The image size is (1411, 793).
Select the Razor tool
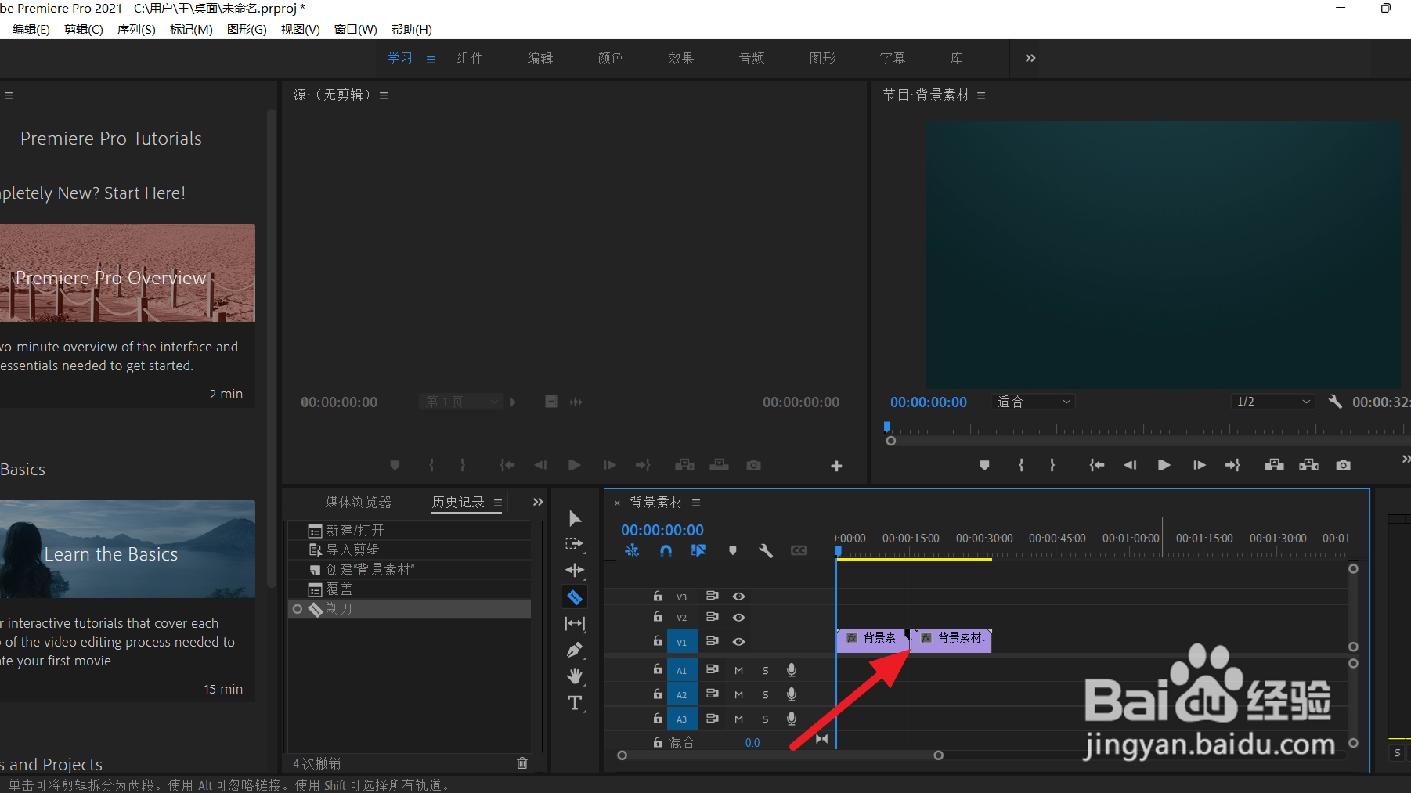coord(575,597)
